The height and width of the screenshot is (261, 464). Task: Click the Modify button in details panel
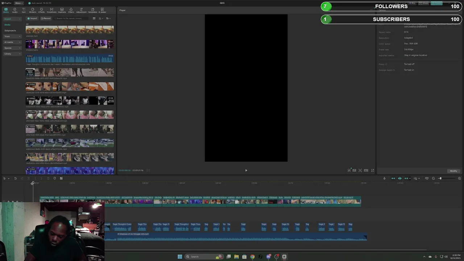(453, 171)
